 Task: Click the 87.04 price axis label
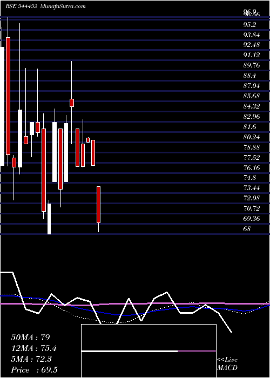click(251, 86)
